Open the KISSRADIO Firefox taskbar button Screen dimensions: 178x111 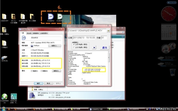tap(23, 109)
